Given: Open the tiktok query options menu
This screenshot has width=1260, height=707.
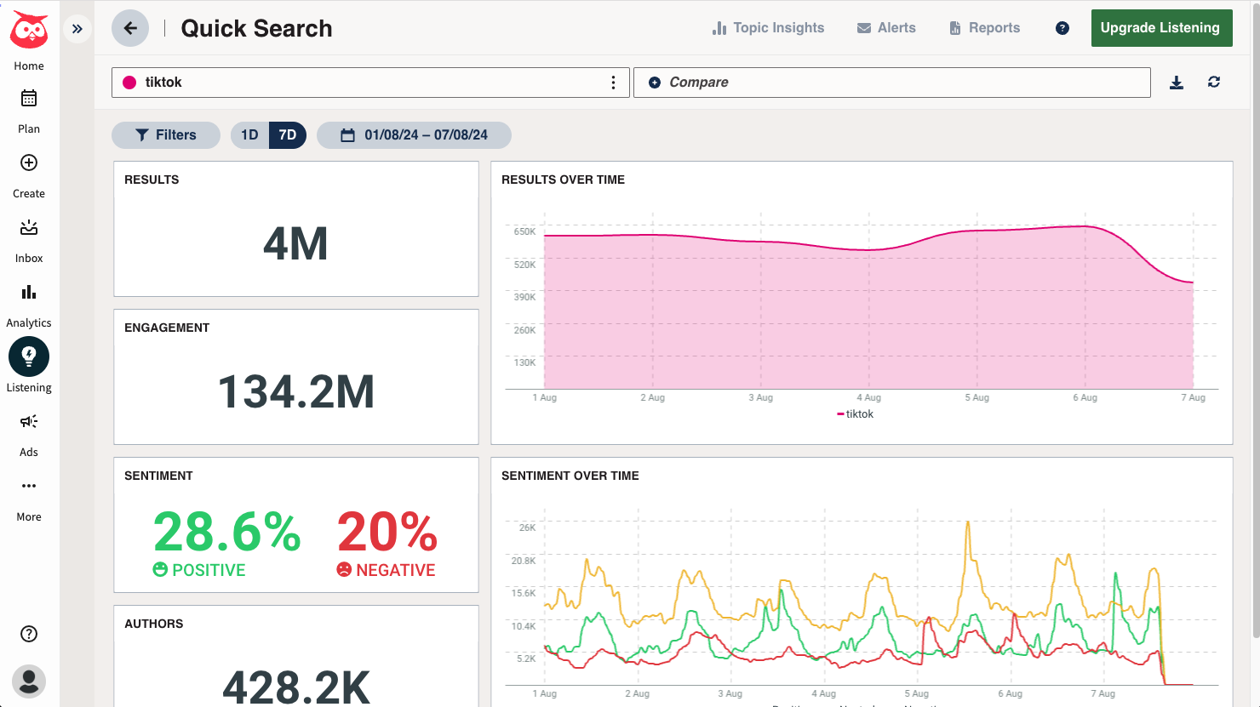Looking at the screenshot, I should [613, 83].
